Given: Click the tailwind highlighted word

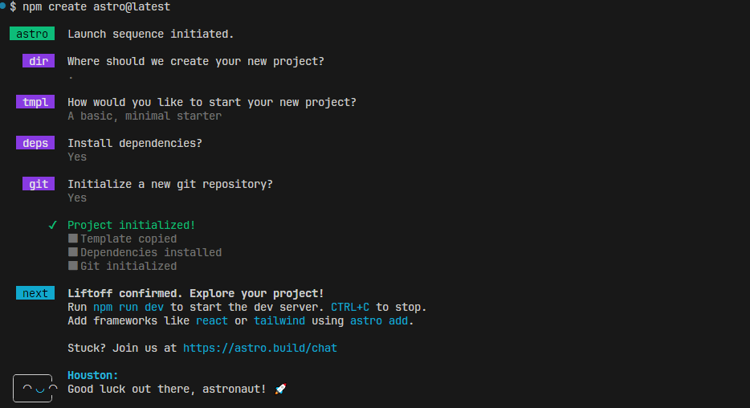Looking at the screenshot, I should click(279, 320).
